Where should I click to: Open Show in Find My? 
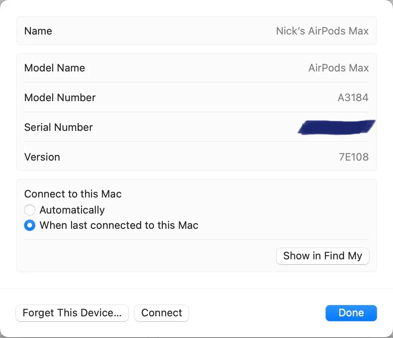coord(322,256)
